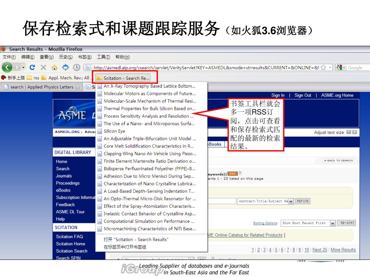This screenshot has width=370, height=277.
Task: Open Sorting Options link
Action: (x=265, y=223)
